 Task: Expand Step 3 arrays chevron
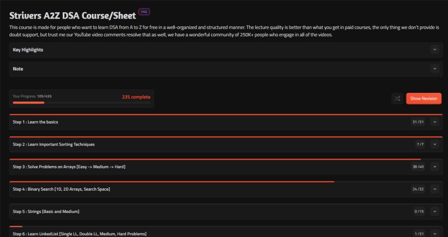tap(435, 167)
